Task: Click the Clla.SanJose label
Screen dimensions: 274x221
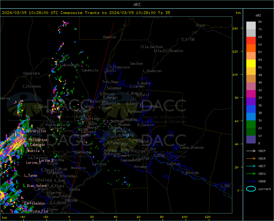Action: [x=152, y=47]
